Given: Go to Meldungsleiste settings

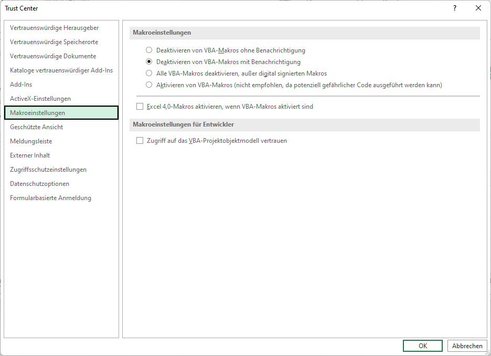Looking at the screenshot, I should 61,141.
